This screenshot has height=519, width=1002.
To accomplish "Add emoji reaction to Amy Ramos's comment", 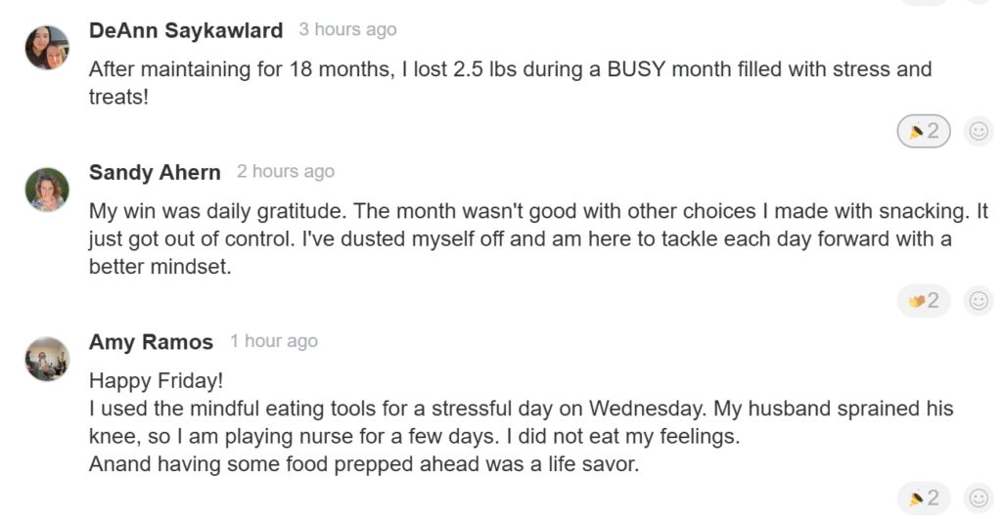I will click(978, 498).
